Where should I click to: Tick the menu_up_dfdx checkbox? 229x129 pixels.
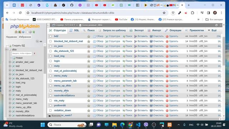(50, 86)
